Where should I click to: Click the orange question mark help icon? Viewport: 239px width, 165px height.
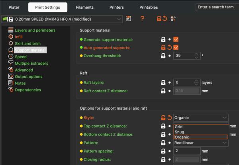coord(142,19)
